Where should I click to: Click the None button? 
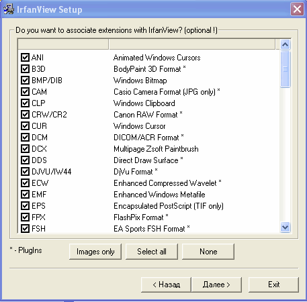tap(208, 252)
